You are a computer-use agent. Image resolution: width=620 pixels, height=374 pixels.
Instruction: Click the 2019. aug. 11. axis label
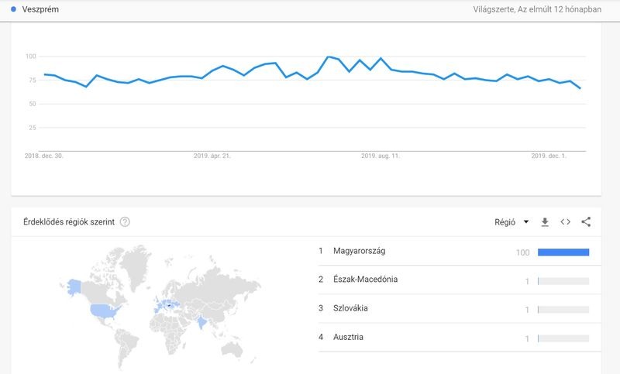click(381, 156)
